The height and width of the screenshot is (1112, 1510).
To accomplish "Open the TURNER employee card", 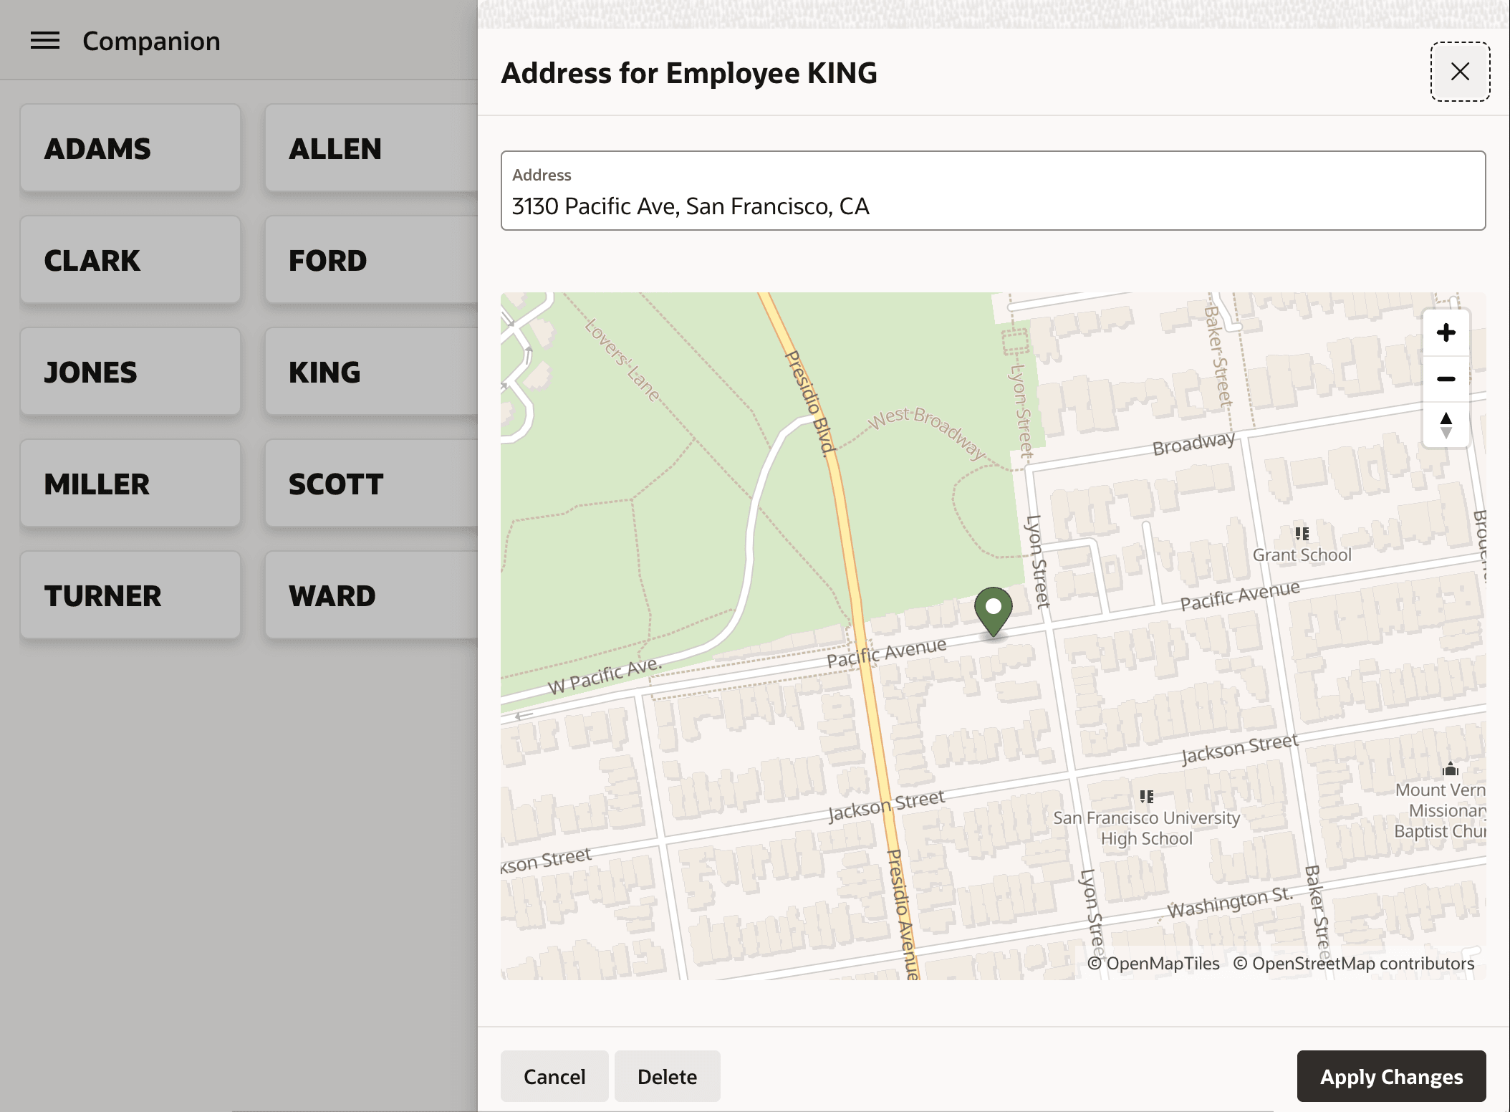I will click(130, 595).
